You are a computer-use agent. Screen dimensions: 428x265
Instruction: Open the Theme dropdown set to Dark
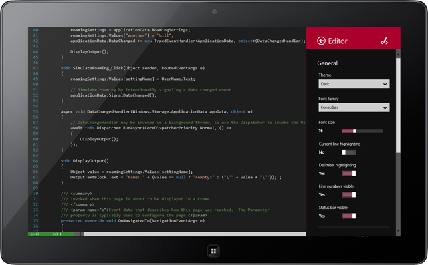tap(354, 84)
